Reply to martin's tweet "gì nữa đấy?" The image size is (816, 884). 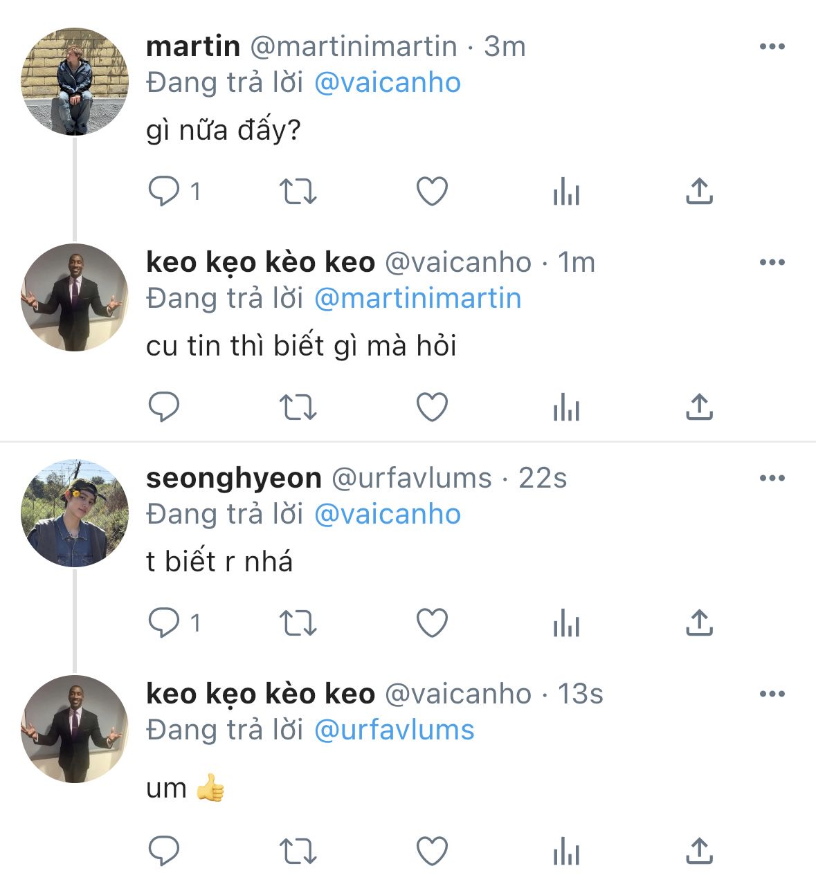tap(164, 192)
